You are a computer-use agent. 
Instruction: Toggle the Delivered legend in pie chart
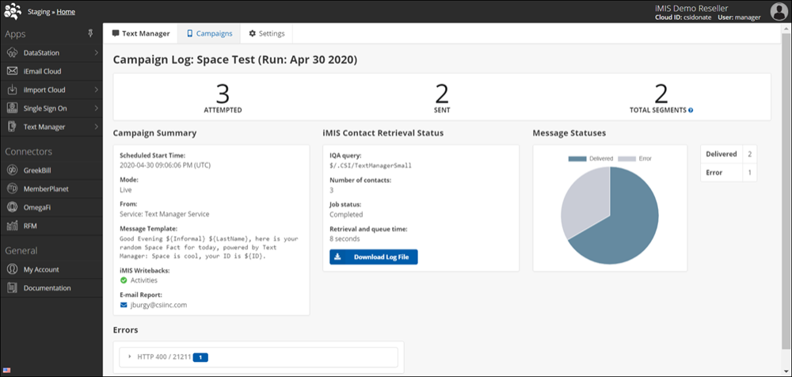click(x=590, y=158)
